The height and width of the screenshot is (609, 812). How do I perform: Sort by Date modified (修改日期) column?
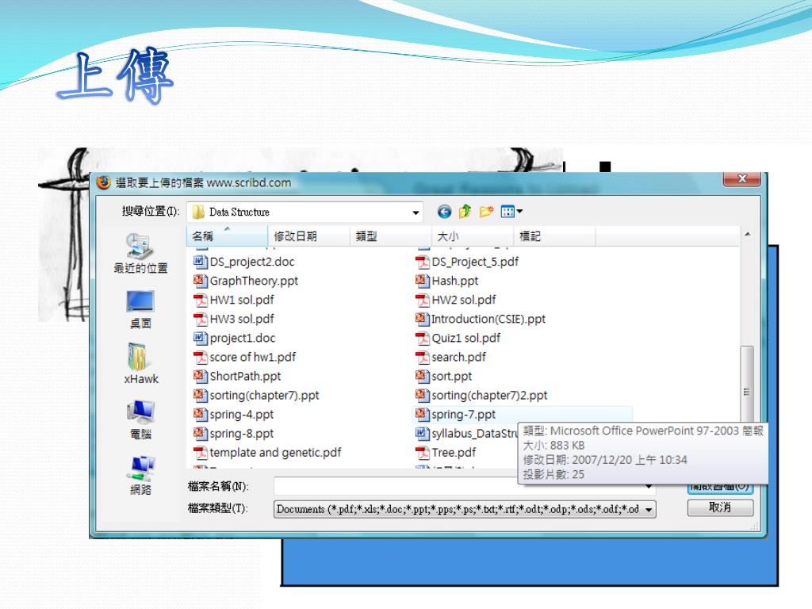point(308,236)
